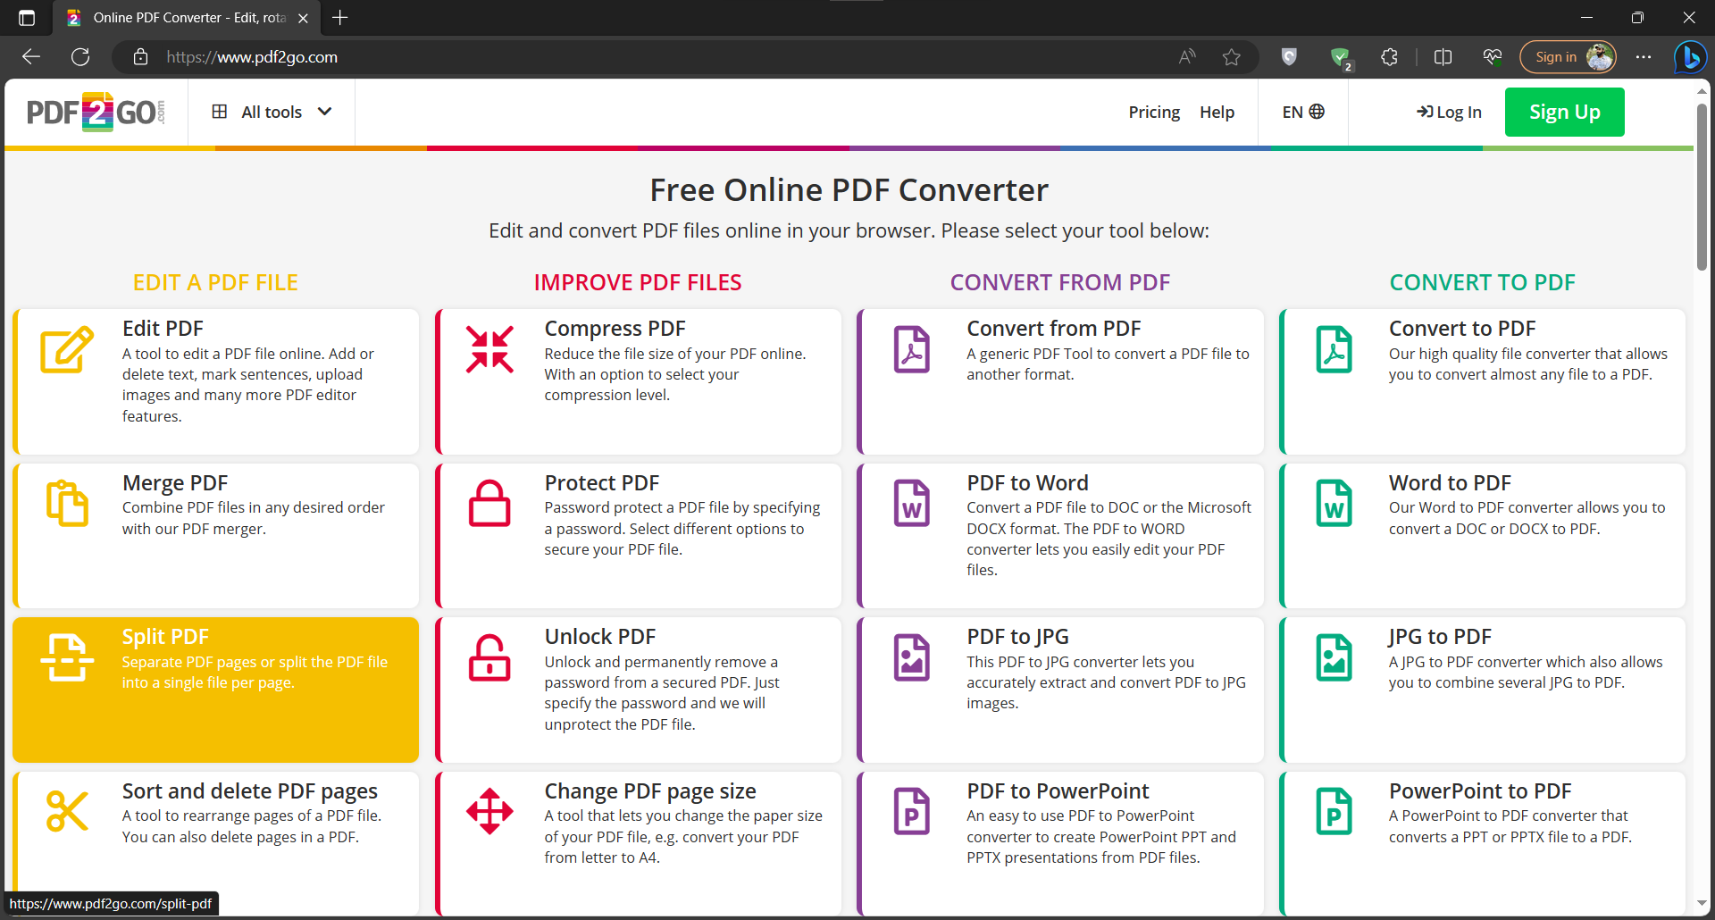The height and width of the screenshot is (920, 1715).
Task: Click the green Sign Up button
Action: [1564, 112]
